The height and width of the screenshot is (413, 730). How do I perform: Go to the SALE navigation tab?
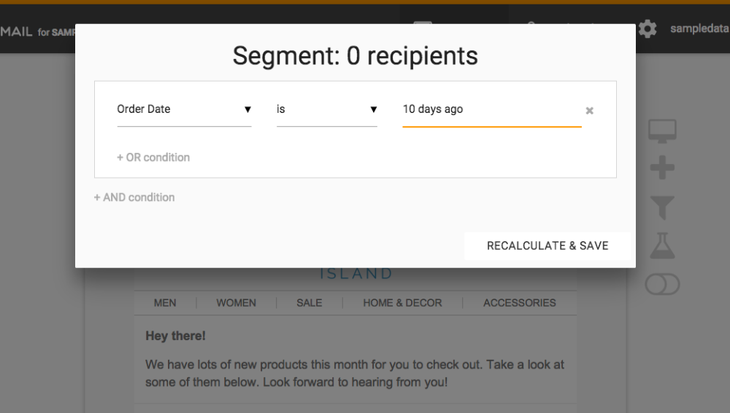[309, 303]
